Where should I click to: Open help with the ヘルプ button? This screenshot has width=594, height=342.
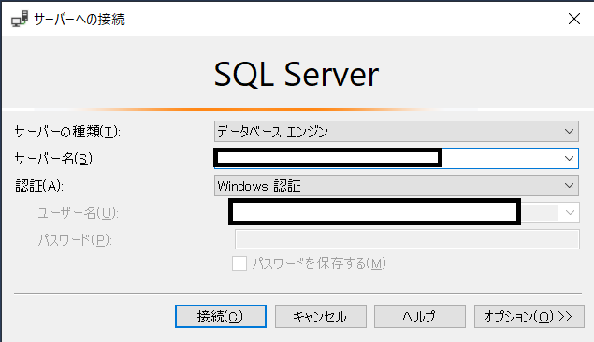tap(420, 316)
